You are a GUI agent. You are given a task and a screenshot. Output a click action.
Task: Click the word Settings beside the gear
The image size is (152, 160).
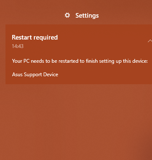click(x=87, y=16)
